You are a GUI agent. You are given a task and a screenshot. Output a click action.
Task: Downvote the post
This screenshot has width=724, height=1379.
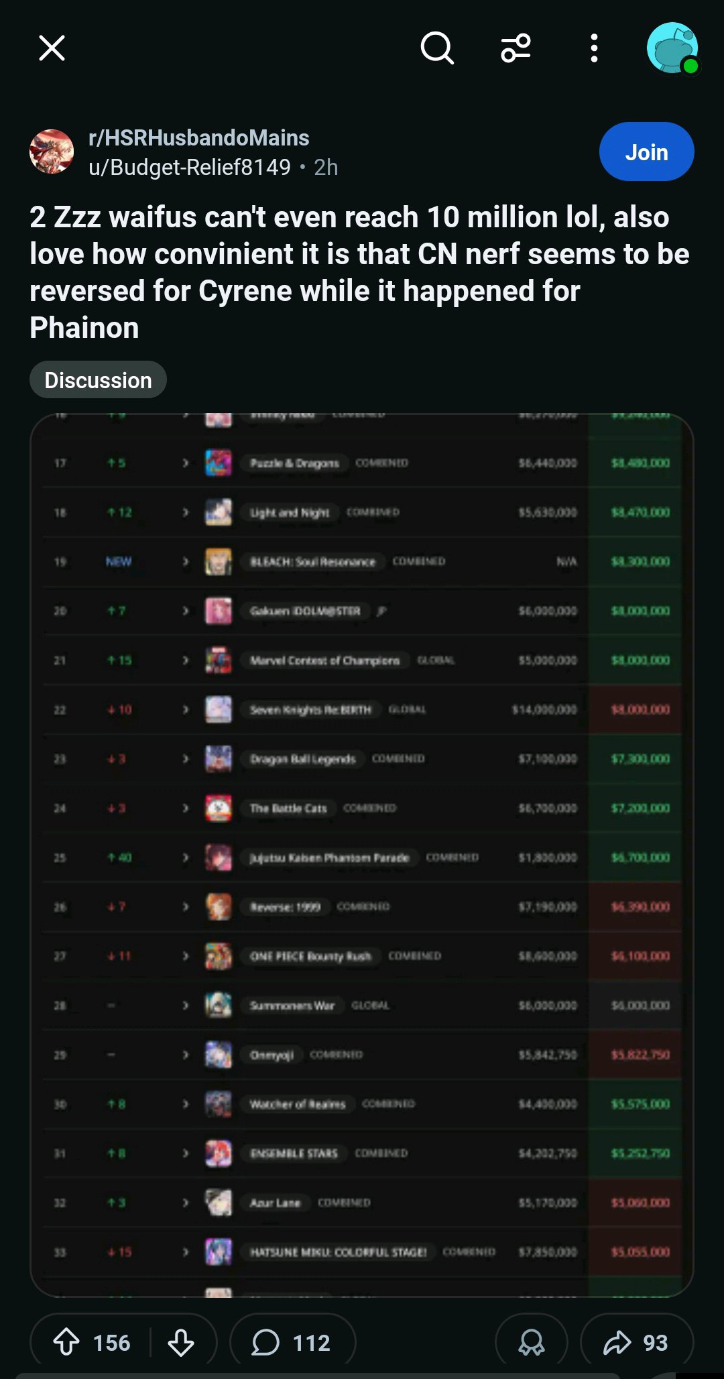181,1342
